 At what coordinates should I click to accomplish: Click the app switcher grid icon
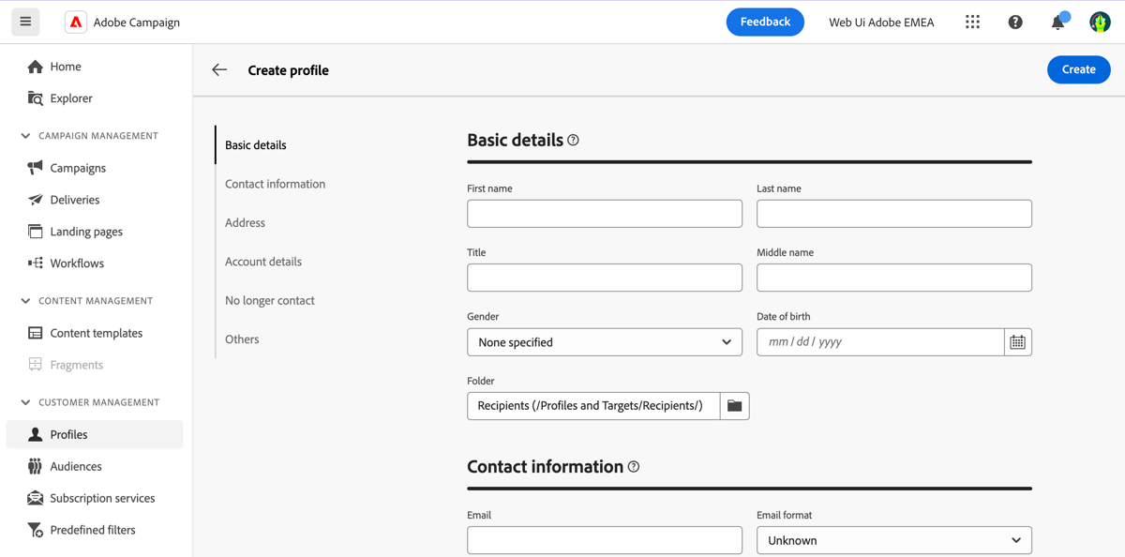[x=972, y=22]
